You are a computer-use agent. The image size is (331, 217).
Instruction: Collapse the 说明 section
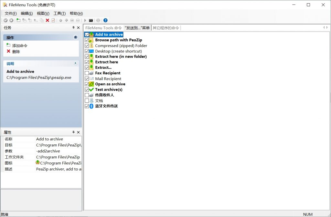tap(75, 63)
